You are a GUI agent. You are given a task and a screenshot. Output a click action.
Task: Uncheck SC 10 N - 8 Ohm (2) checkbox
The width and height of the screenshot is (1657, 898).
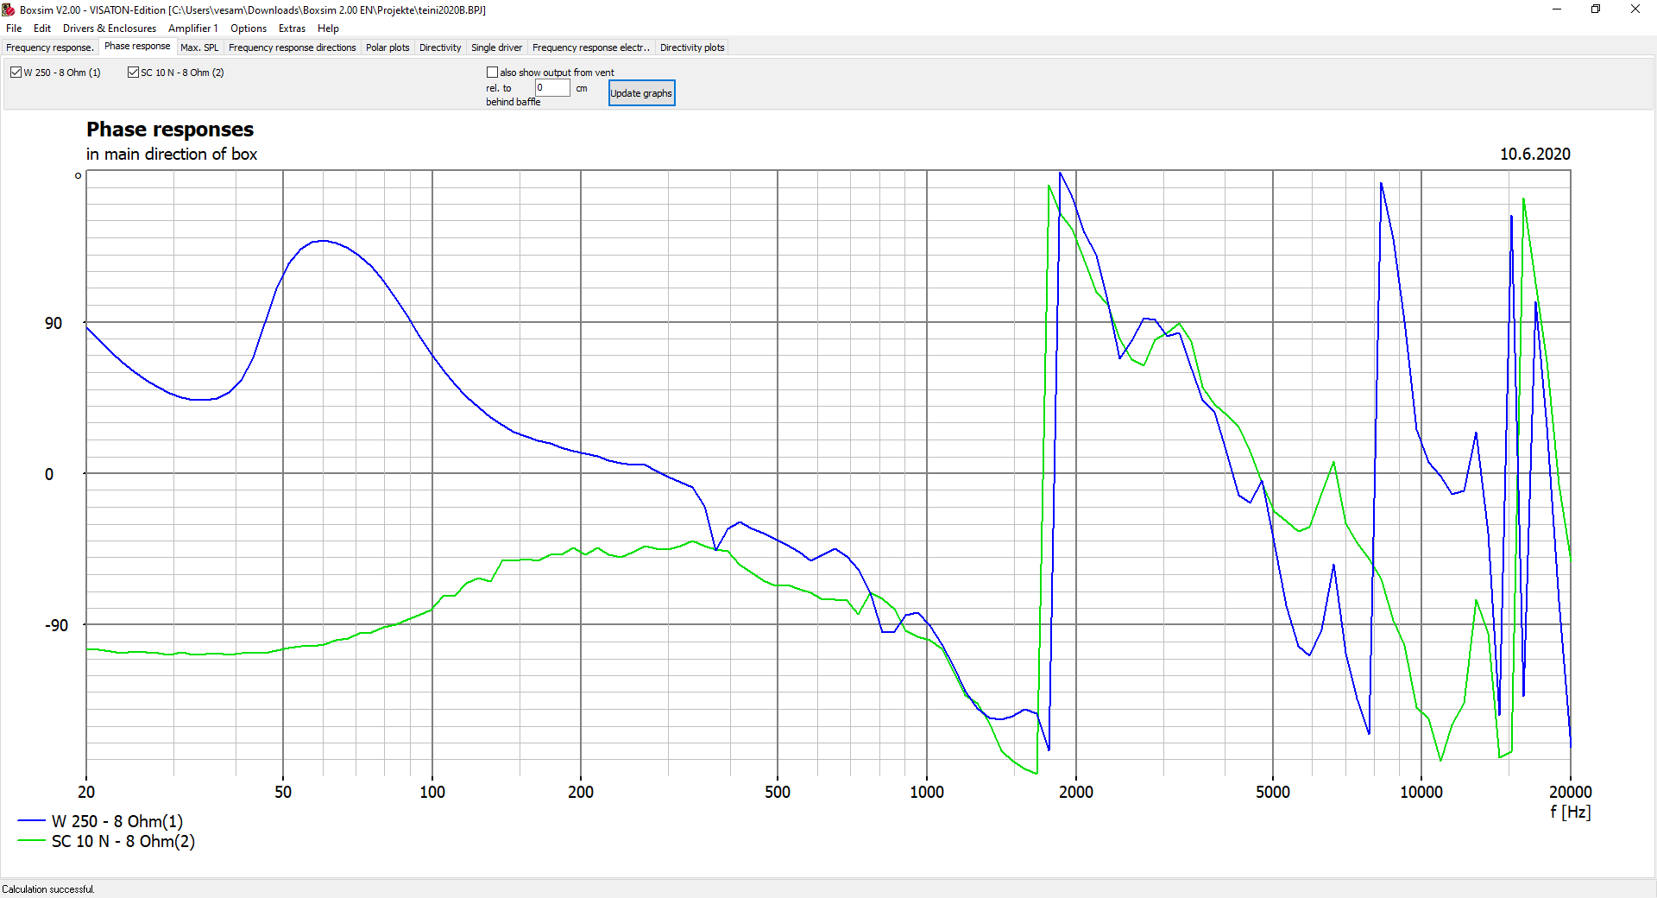(133, 73)
